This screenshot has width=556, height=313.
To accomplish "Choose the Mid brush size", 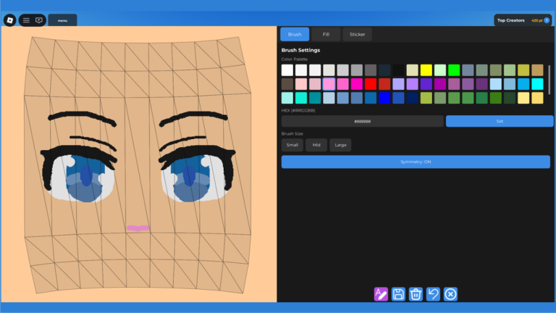I will [x=316, y=145].
